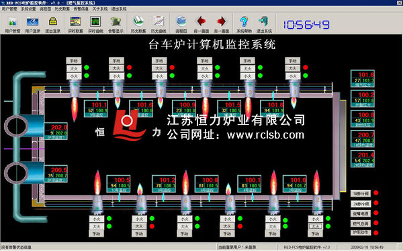Screen dimensions: 403x251
Task: Open 历史数据 book icon in toolbar
Action: (138, 24)
